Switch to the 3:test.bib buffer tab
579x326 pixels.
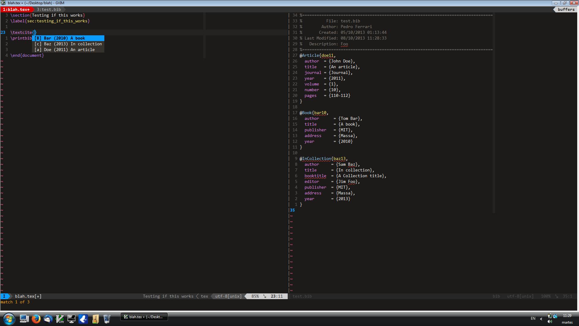[x=49, y=9]
